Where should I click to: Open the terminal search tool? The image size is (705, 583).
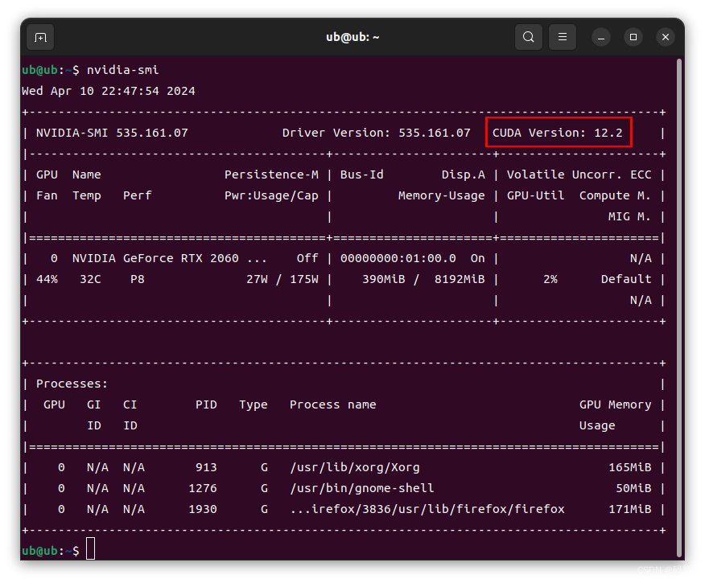pos(528,37)
